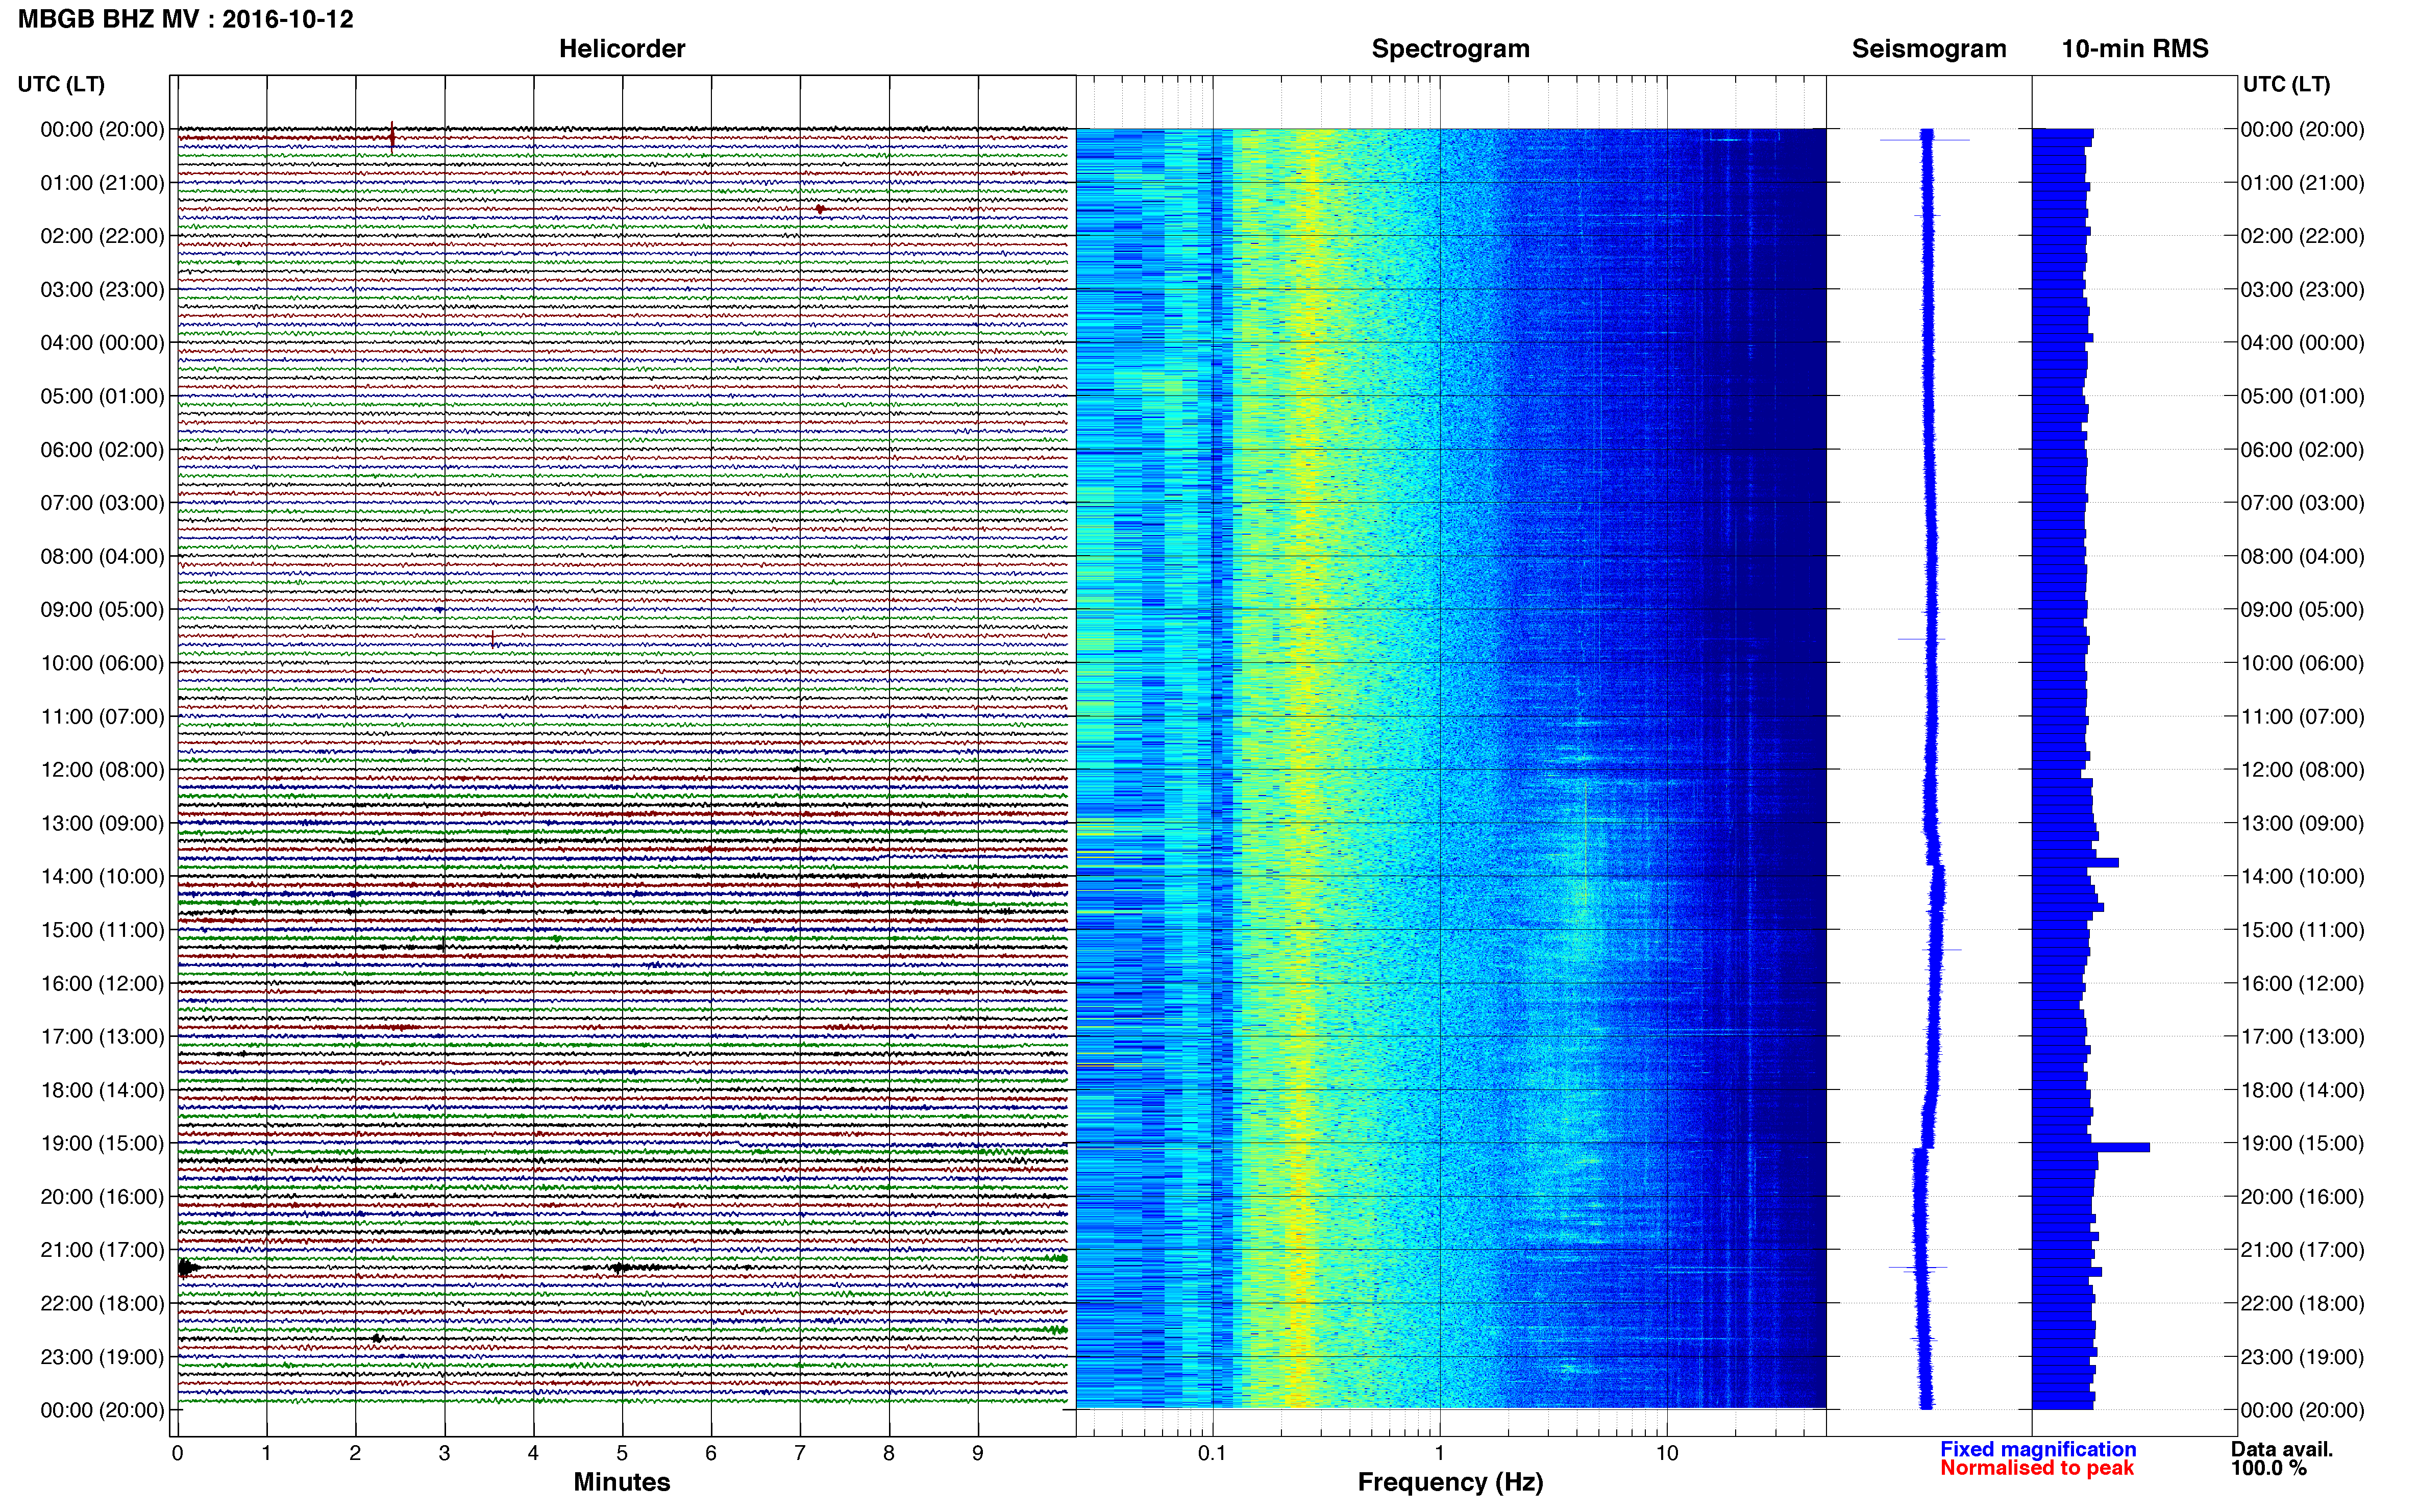Click the red spike on the 00:00 helicorder trace
2419x1512 pixels.
pos(392,136)
